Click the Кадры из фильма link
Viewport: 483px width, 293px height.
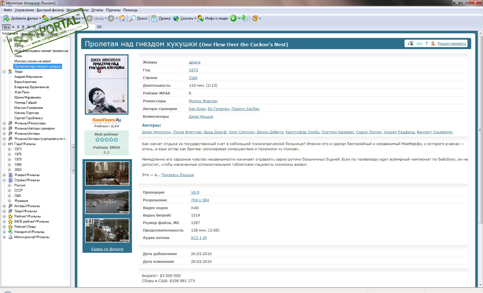point(107,249)
